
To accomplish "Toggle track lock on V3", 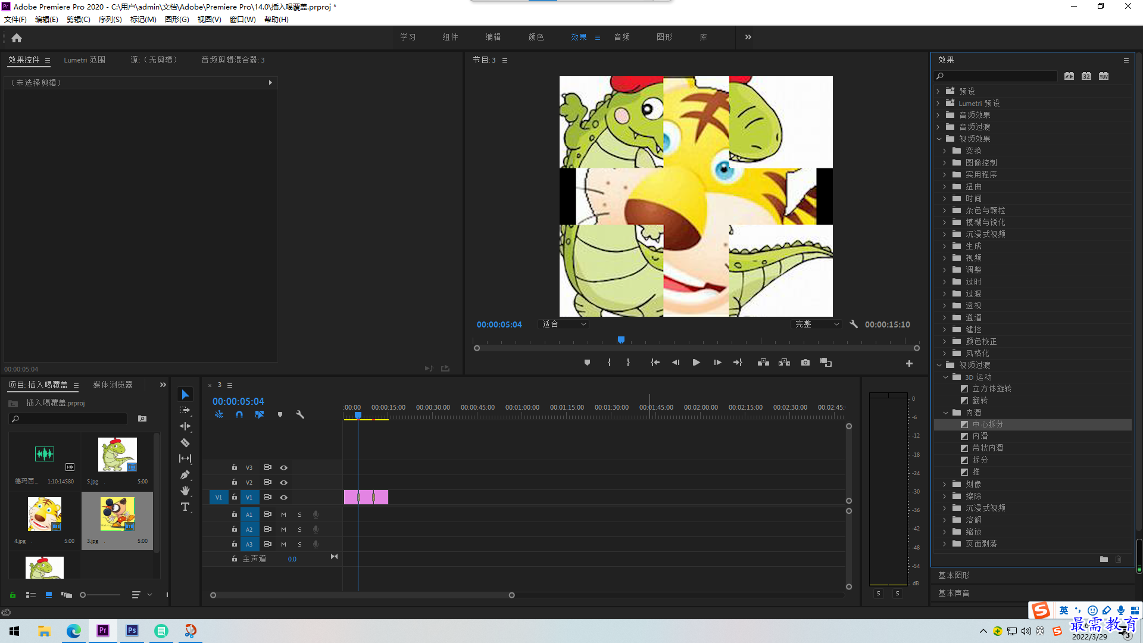I will [x=235, y=467].
